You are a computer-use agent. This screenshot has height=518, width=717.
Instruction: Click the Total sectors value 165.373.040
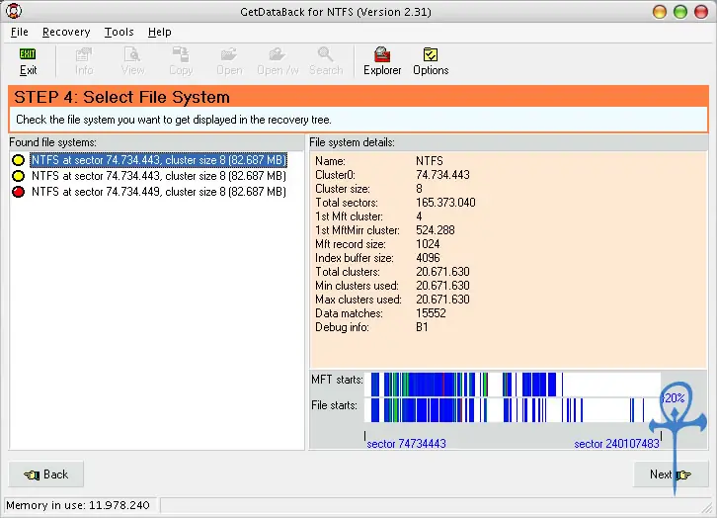pos(445,203)
